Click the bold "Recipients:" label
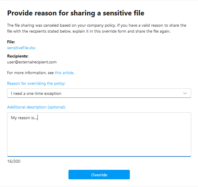 point(17,56)
